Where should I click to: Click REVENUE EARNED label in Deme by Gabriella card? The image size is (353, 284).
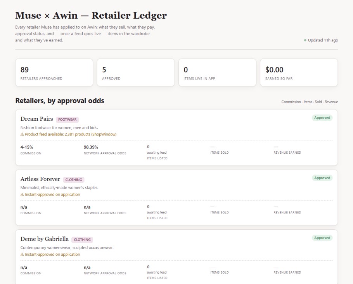[x=287, y=272]
